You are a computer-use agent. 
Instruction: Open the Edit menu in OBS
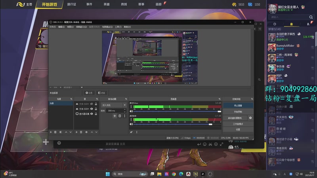pyautogui.click(x=61, y=27)
